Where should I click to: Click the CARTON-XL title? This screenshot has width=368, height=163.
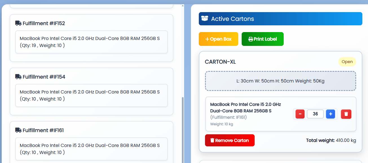[220, 62]
